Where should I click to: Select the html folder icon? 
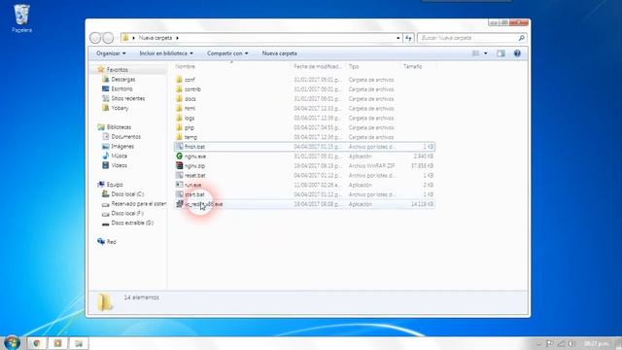pos(179,108)
